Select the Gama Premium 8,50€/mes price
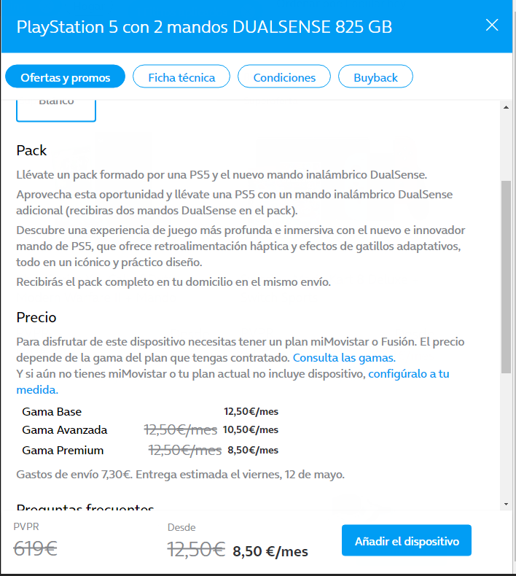The width and height of the screenshot is (516, 576). tap(253, 450)
